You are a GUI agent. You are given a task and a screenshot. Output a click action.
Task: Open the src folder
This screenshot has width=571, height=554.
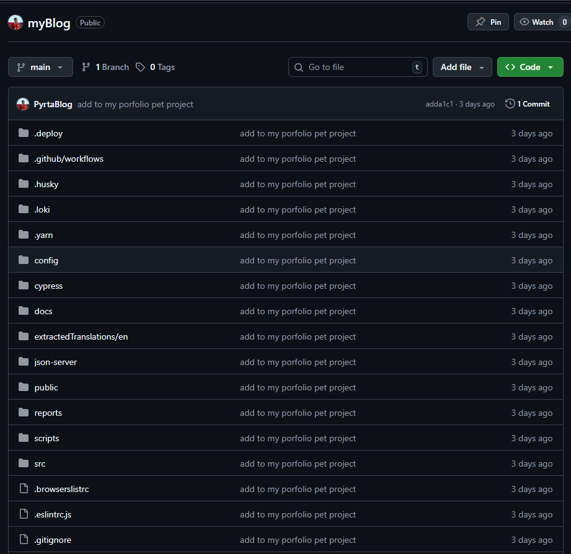[x=40, y=464]
